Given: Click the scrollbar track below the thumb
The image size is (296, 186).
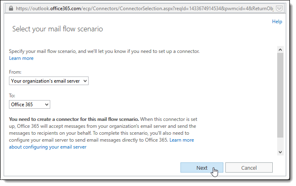Looking at the screenshot, I should coord(280,142).
